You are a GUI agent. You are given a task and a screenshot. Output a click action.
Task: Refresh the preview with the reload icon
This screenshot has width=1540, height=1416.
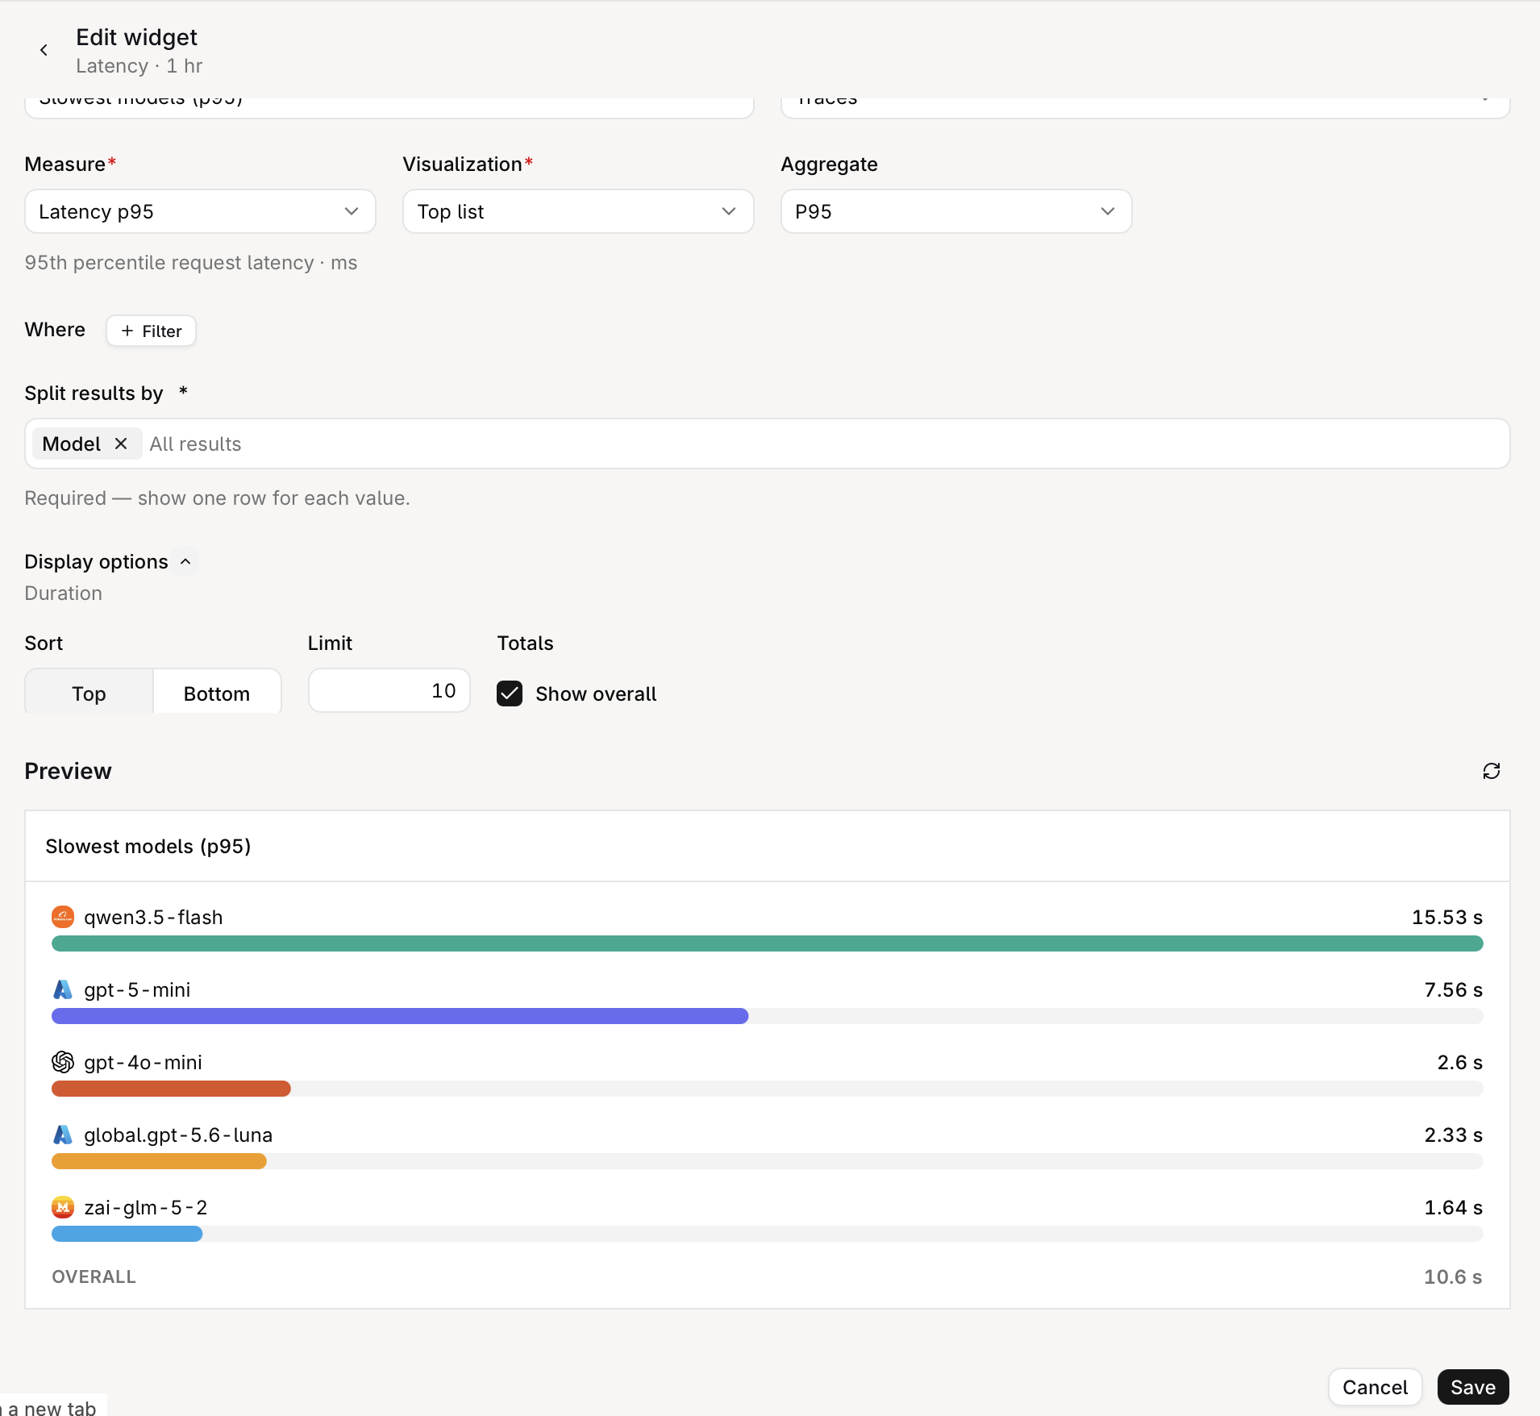point(1491,771)
